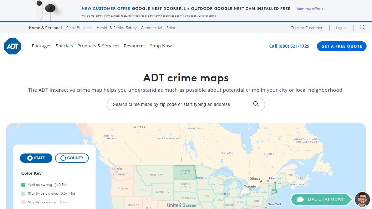This screenshot has height=209, width=372.
Task: Open the Resources menu
Action: (x=135, y=46)
